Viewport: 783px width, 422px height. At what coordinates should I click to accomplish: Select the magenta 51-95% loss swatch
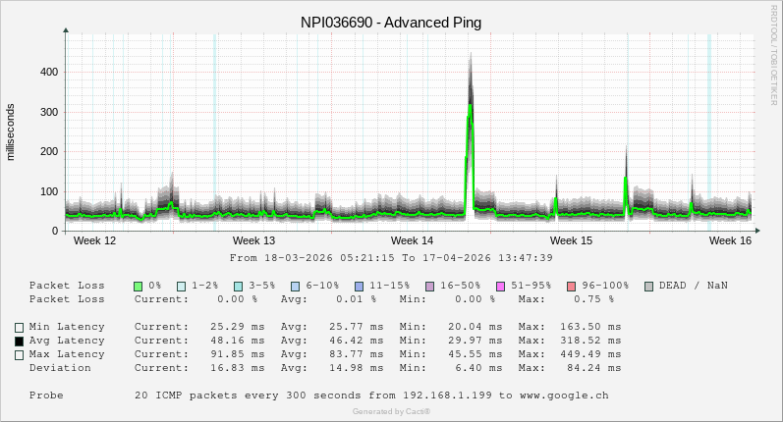[501, 286]
